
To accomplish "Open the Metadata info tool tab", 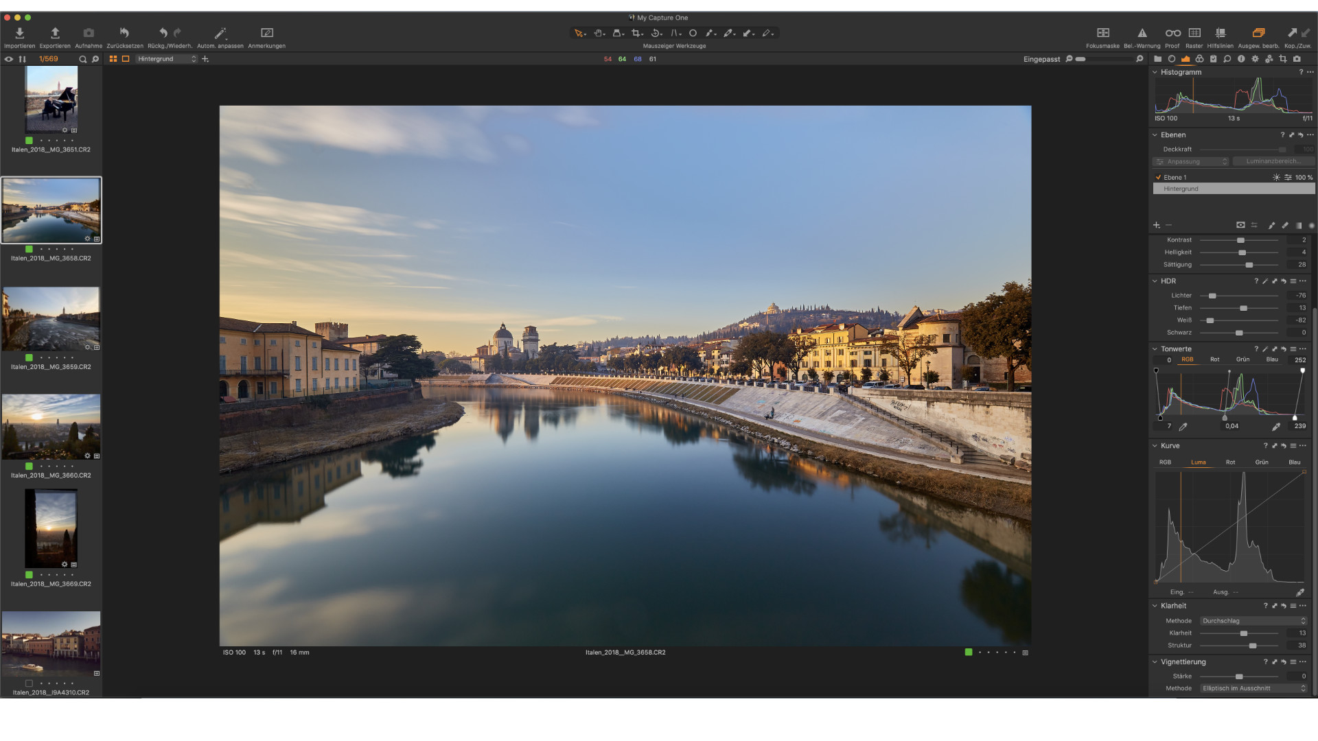I will click(x=1241, y=59).
